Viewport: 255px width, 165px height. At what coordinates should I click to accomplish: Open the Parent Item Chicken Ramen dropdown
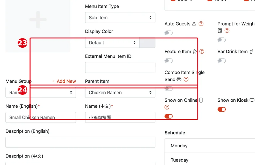(x=120, y=92)
